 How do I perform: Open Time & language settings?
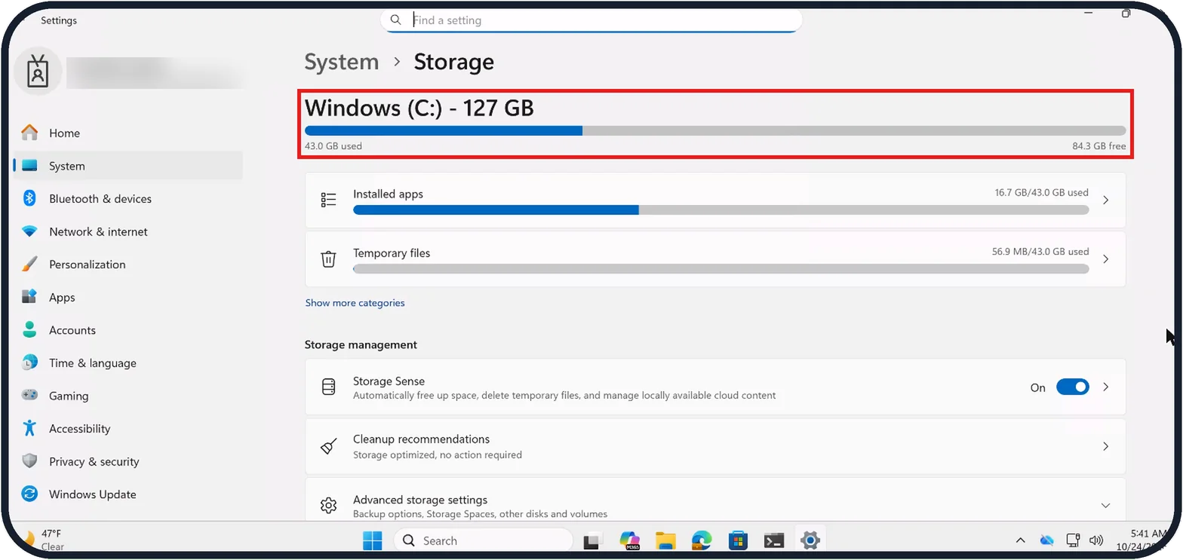pos(128,363)
